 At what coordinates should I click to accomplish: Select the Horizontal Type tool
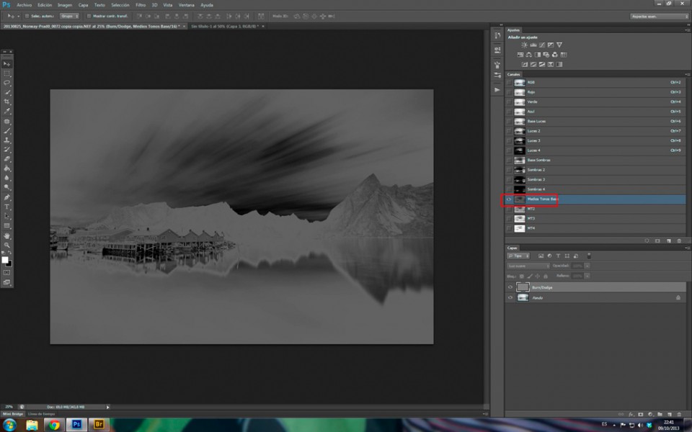[7, 207]
